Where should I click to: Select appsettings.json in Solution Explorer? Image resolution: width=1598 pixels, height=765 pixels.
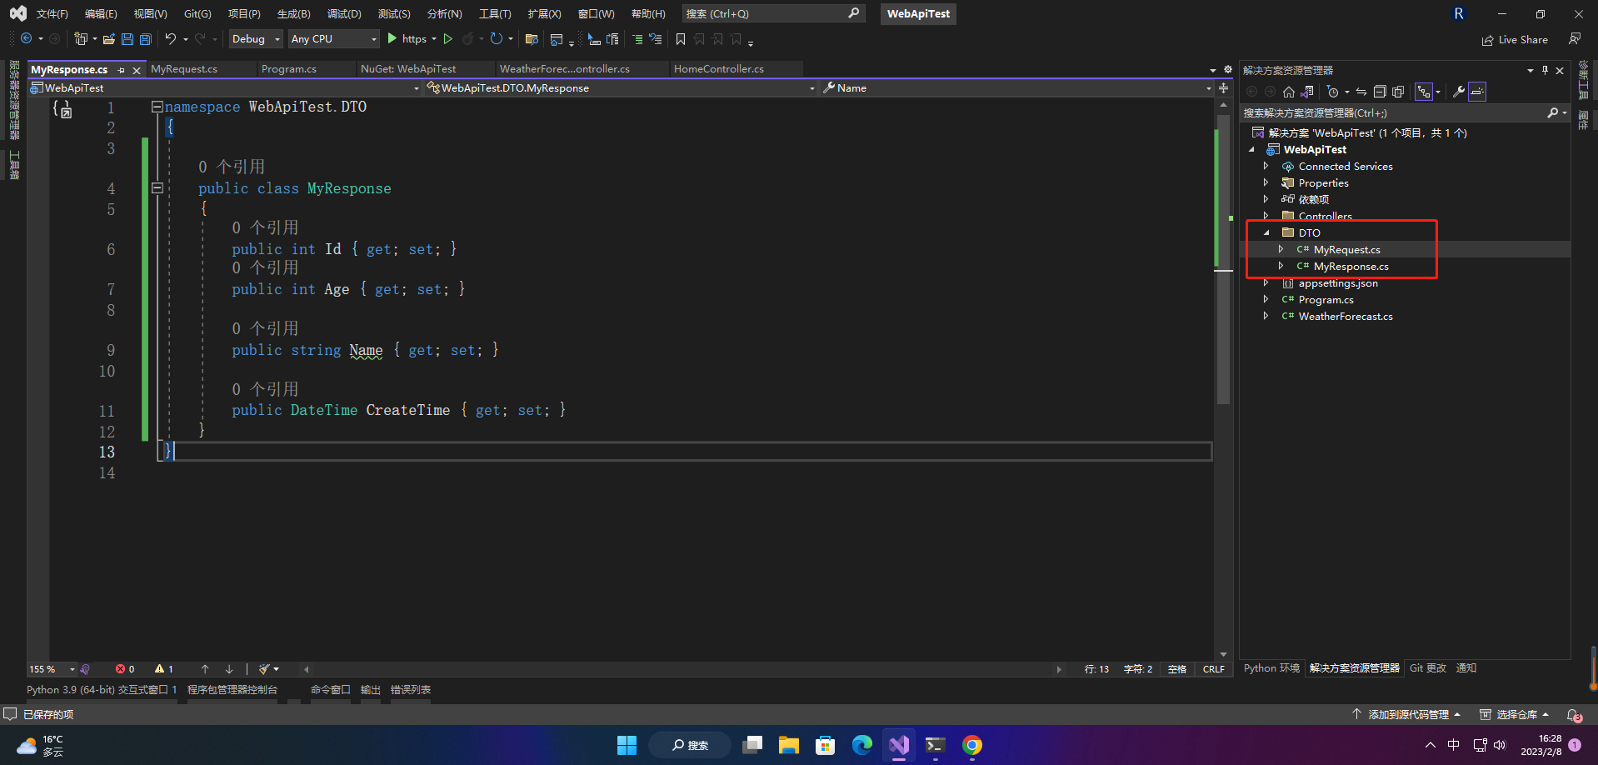pos(1337,283)
